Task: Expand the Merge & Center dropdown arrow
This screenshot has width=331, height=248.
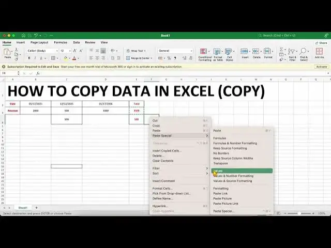Action: pyautogui.click(x=152, y=58)
